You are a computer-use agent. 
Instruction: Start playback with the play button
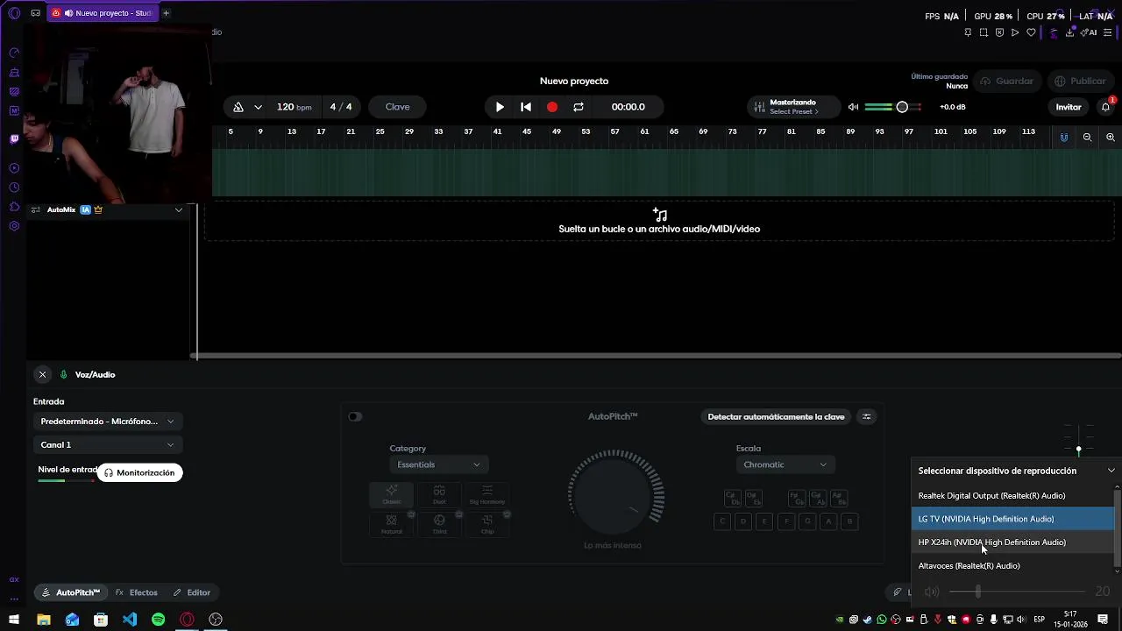500,107
